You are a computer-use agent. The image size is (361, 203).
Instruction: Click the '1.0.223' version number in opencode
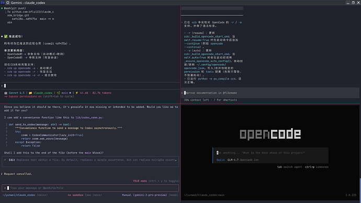(x=351, y=195)
